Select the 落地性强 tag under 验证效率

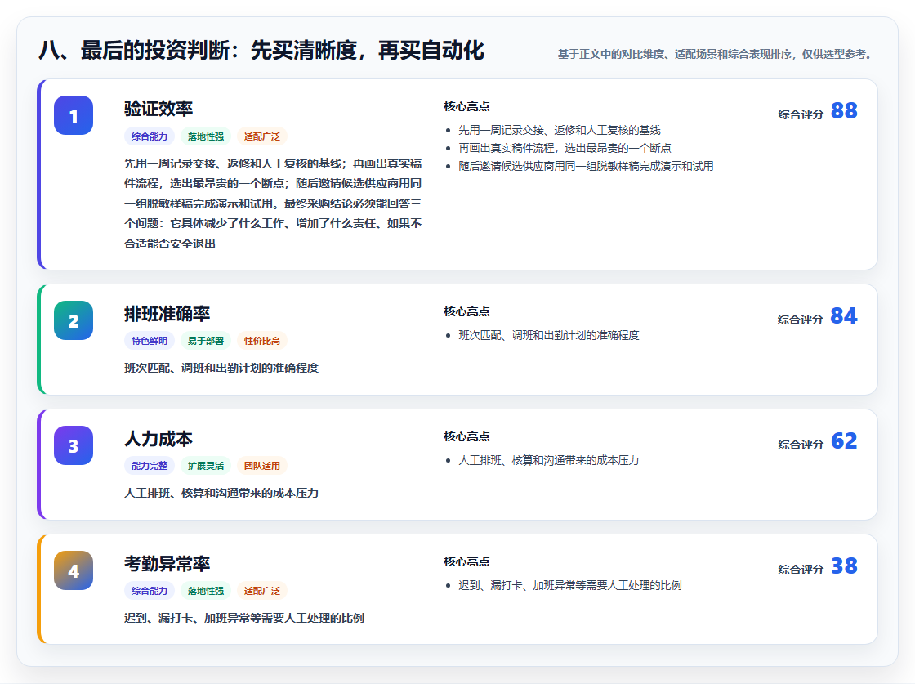pyautogui.click(x=205, y=136)
